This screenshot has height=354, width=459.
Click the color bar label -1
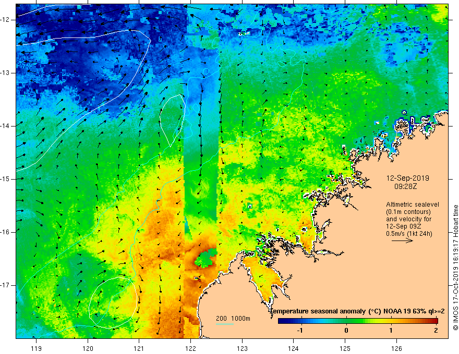[300, 331]
